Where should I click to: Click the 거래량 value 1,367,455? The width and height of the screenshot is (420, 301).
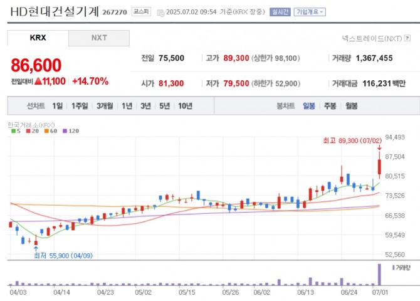pyautogui.click(x=374, y=58)
